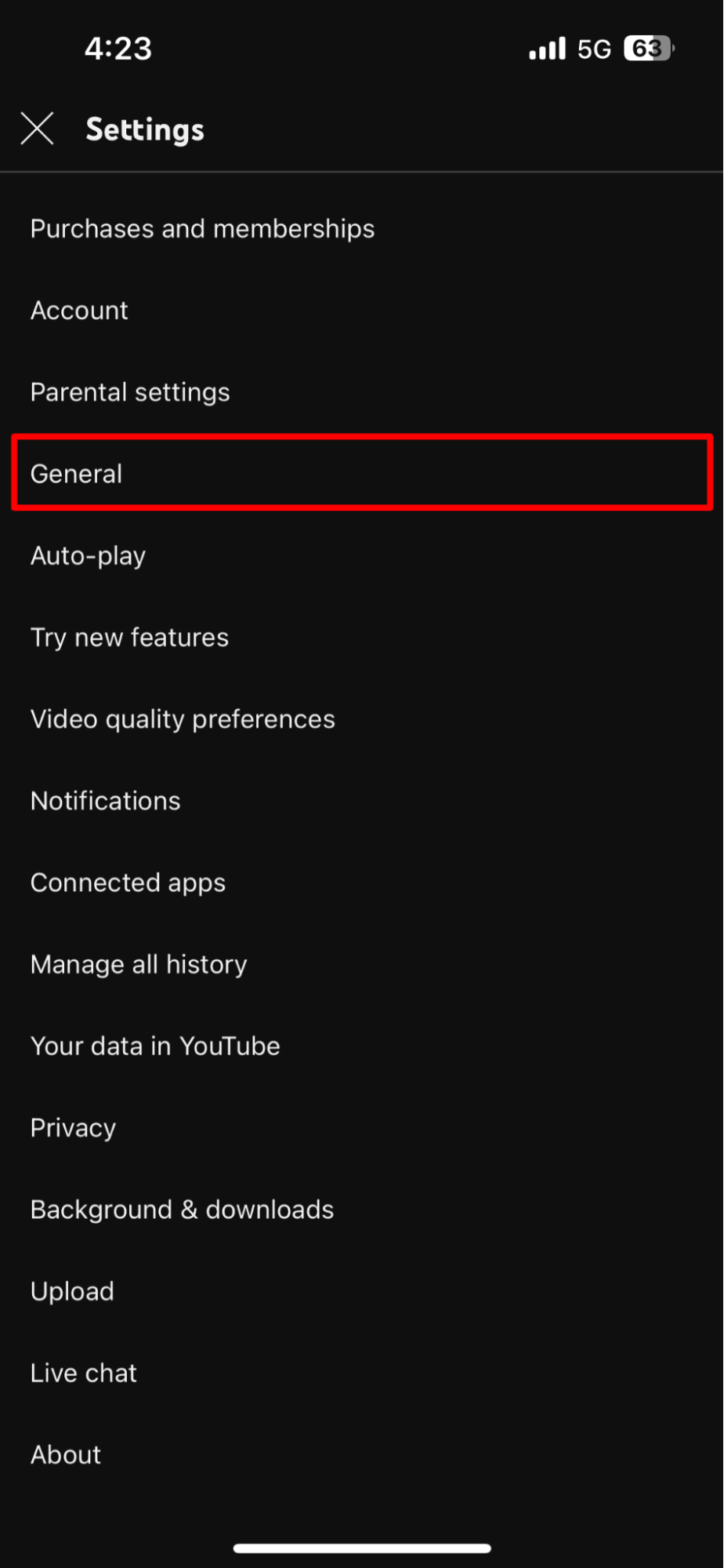Open Live chat settings

tap(83, 1372)
